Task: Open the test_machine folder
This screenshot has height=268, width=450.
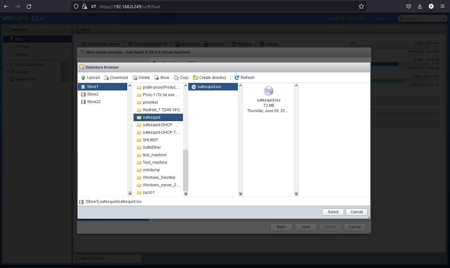Action: 158,155
